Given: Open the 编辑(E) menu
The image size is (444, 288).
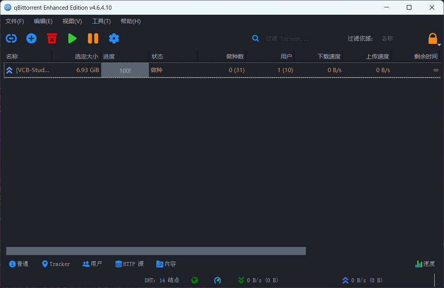Looking at the screenshot, I should (x=43, y=21).
